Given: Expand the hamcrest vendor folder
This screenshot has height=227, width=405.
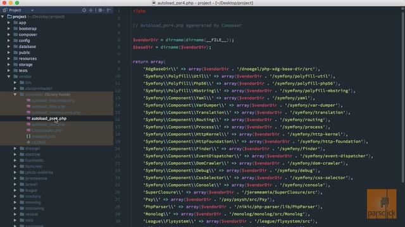Looking at the screenshot, I should point(15,166).
